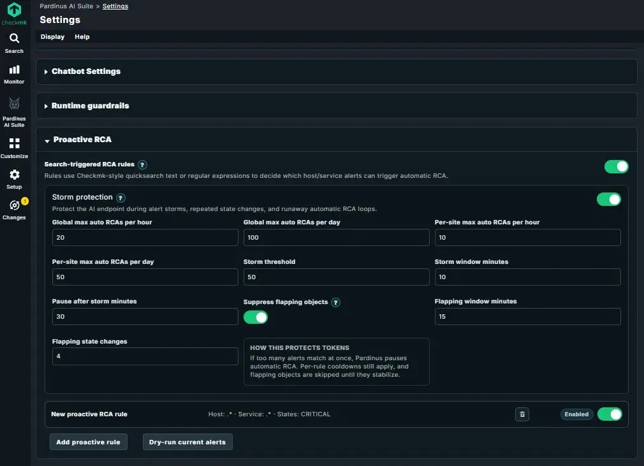644x466 pixels.
Task: Click 'HOW THIS PROTECTS TOKENS' heading
Action: pos(300,348)
